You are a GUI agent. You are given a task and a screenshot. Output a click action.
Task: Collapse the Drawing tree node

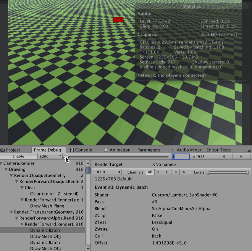click(x=6, y=169)
